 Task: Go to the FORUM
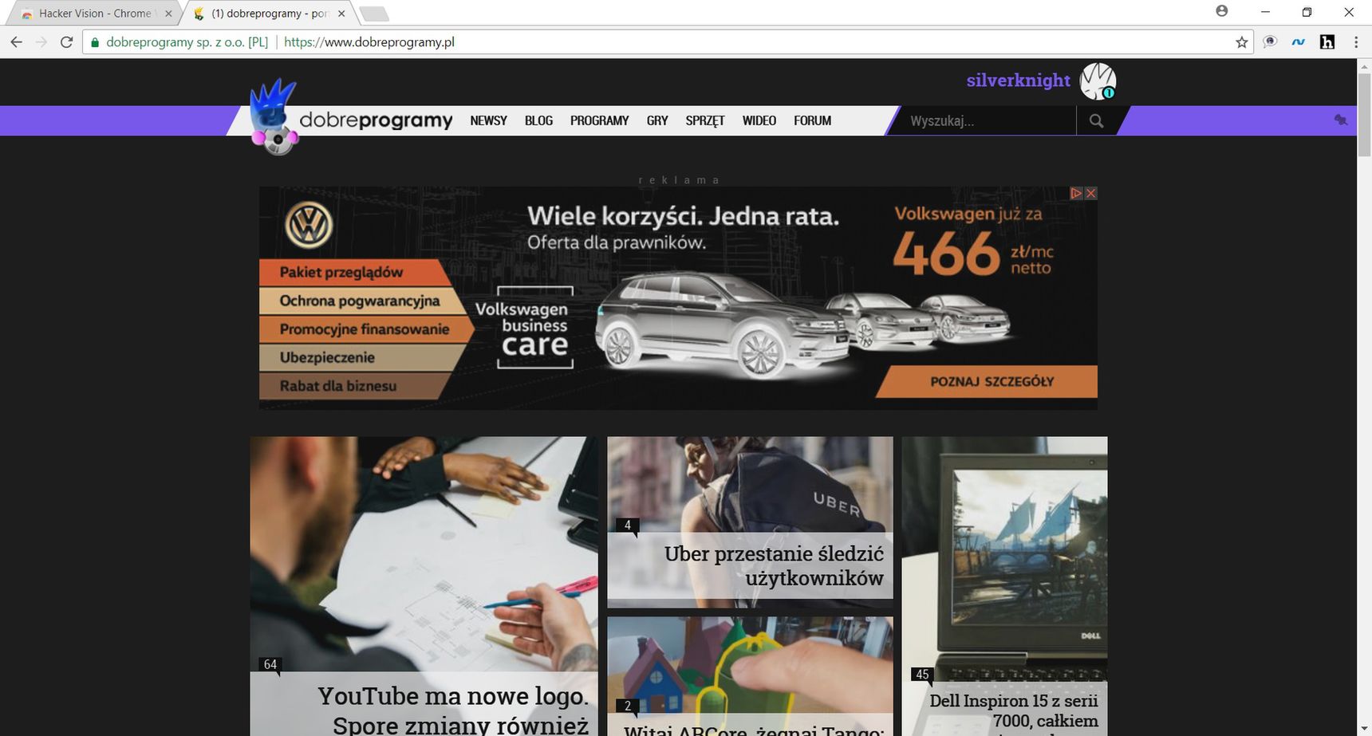point(812,120)
